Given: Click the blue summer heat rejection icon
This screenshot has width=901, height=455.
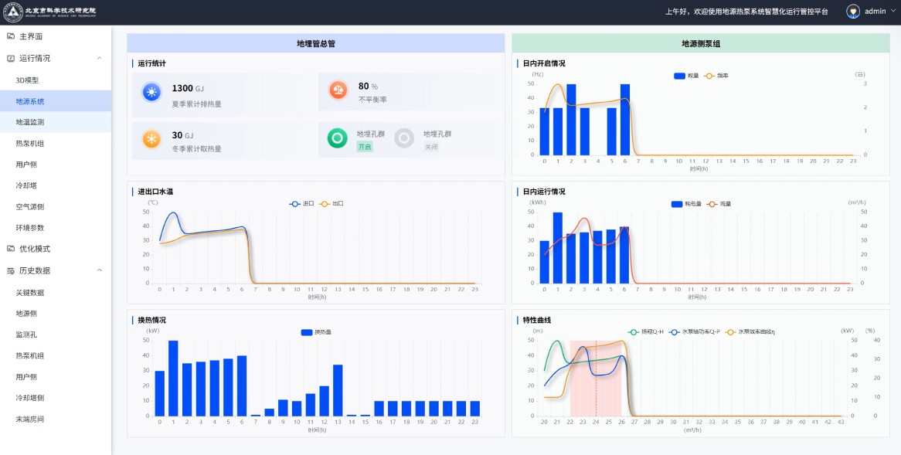Looking at the screenshot, I should pyautogui.click(x=151, y=93).
